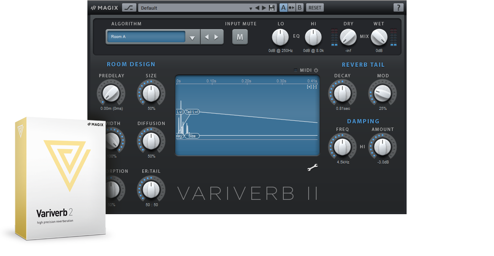Click the Size handle in graph
The height and width of the screenshot is (256, 494).
click(192, 136)
